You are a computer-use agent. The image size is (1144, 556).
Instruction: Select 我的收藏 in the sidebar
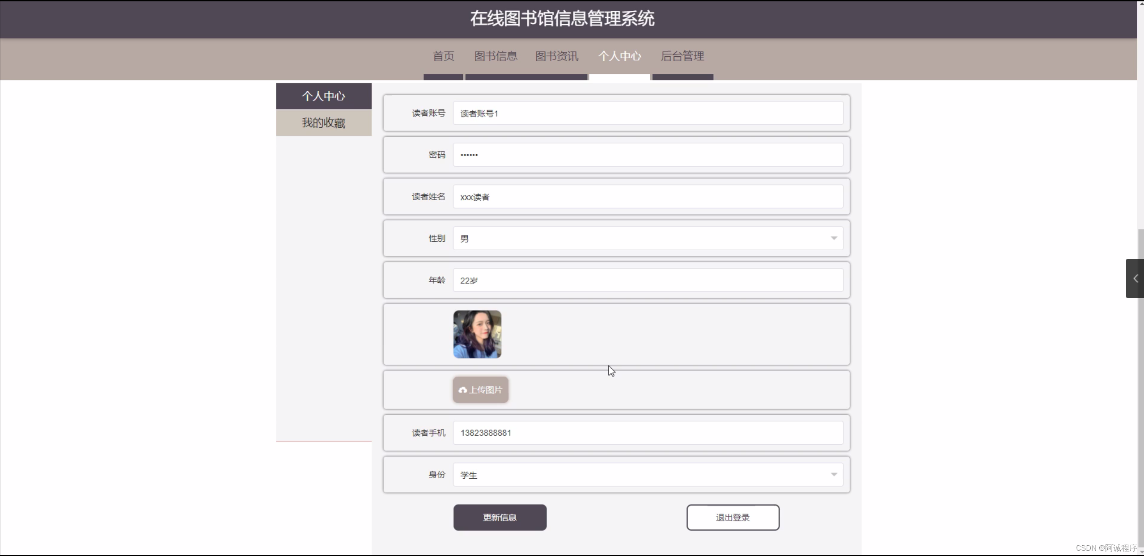(323, 123)
